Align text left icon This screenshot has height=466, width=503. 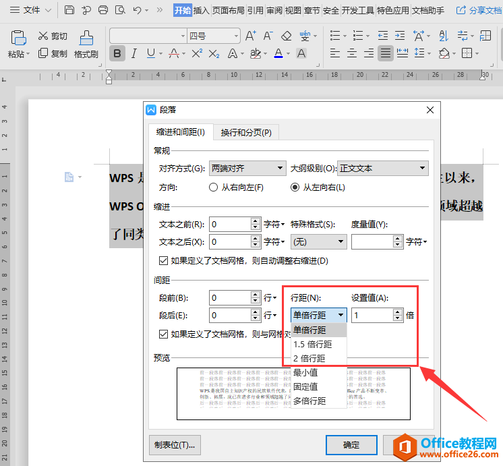click(x=335, y=53)
